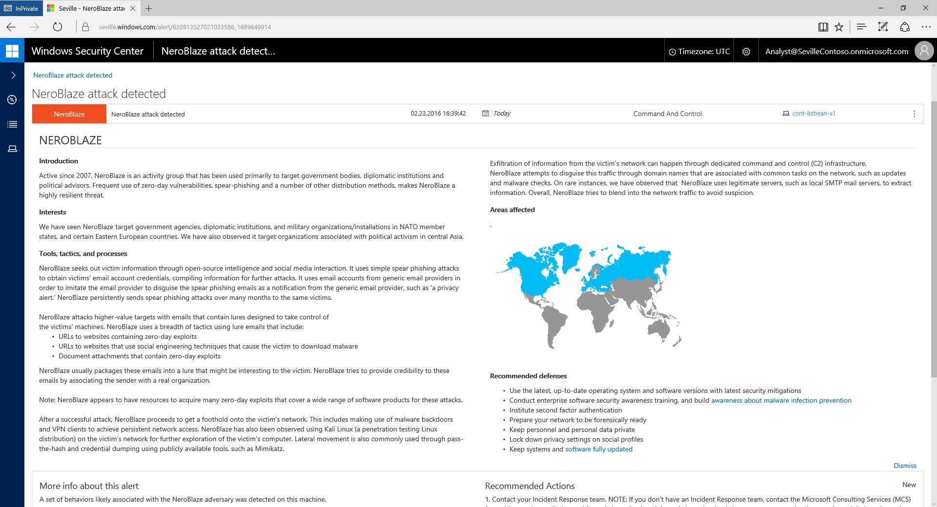Image resolution: width=937 pixels, height=507 pixels.
Task: Select the Seville - NeroBlaze browser tab
Action: click(x=91, y=8)
